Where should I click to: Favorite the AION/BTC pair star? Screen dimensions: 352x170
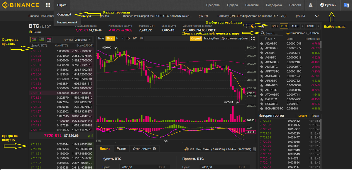[x=262, y=62]
